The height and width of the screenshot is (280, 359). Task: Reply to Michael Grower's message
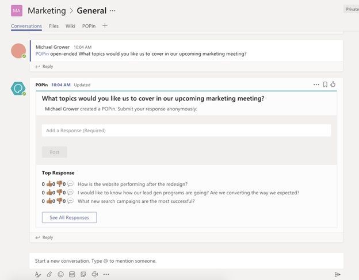[x=45, y=67]
